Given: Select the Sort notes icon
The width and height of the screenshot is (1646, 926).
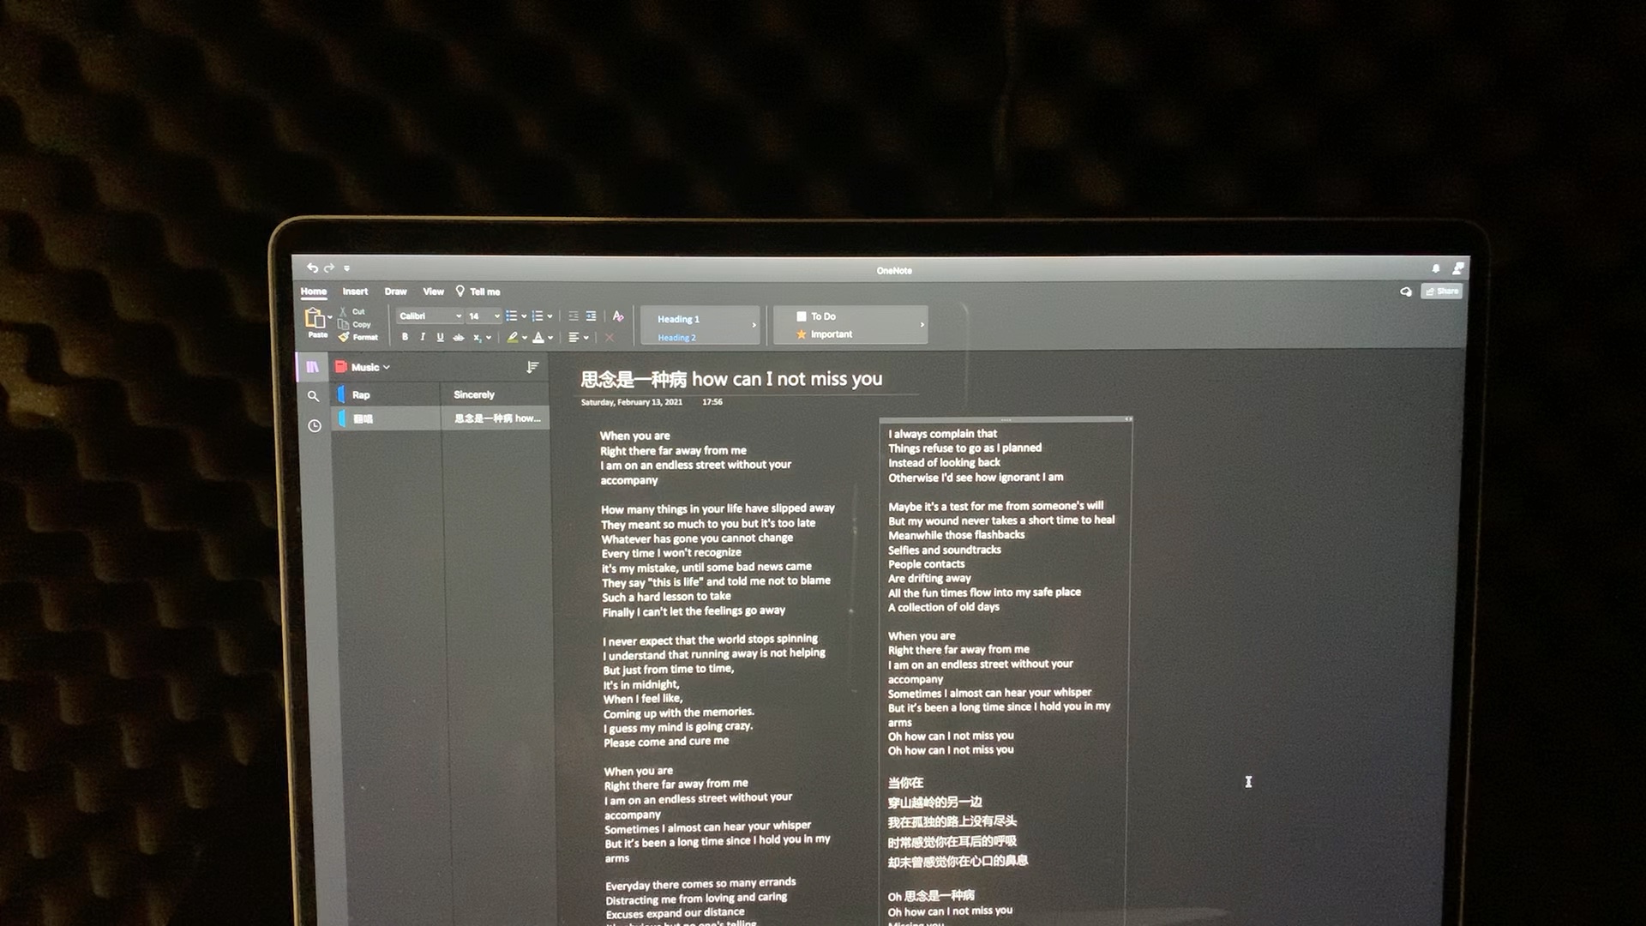Looking at the screenshot, I should tap(532, 366).
